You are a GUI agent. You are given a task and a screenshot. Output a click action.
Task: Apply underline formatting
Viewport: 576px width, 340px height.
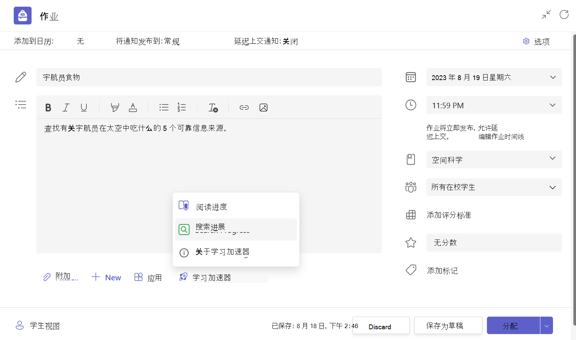point(84,108)
